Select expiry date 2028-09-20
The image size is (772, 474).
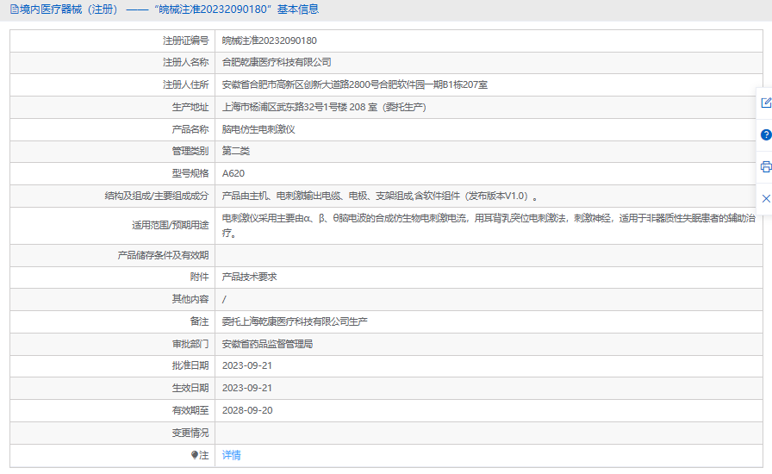pos(247,410)
